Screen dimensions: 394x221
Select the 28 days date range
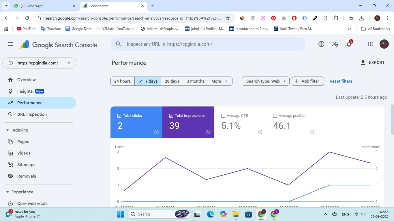coord(172,81)
